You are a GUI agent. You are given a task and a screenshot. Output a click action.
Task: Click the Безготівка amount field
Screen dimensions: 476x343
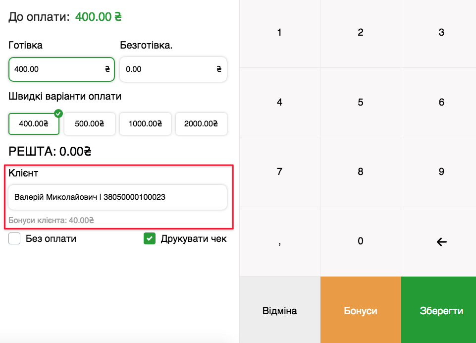(173, 69)
